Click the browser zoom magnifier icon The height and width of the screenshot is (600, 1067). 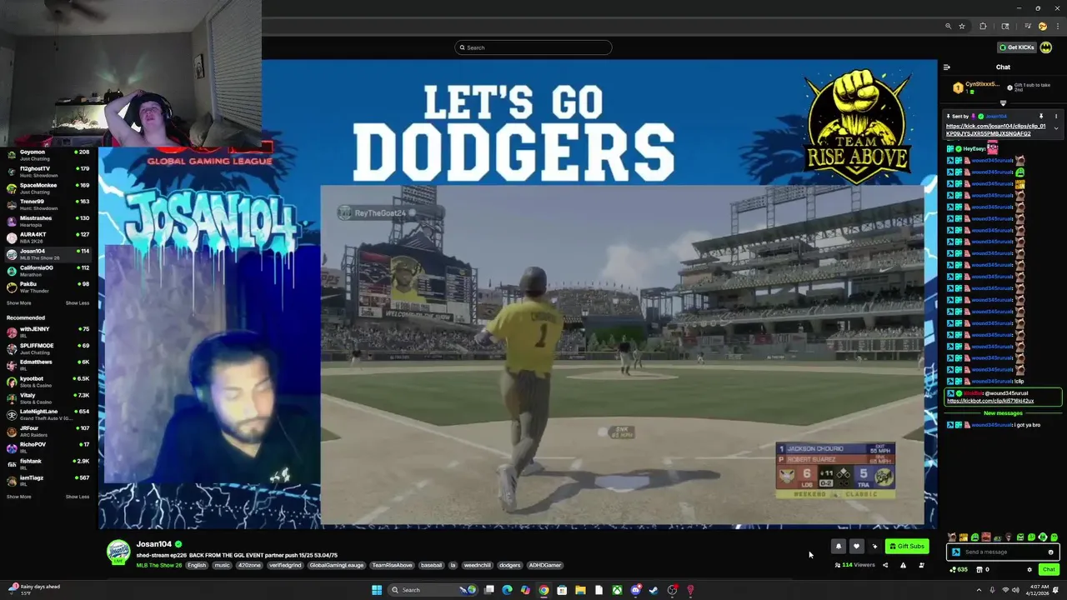[948, 26]
